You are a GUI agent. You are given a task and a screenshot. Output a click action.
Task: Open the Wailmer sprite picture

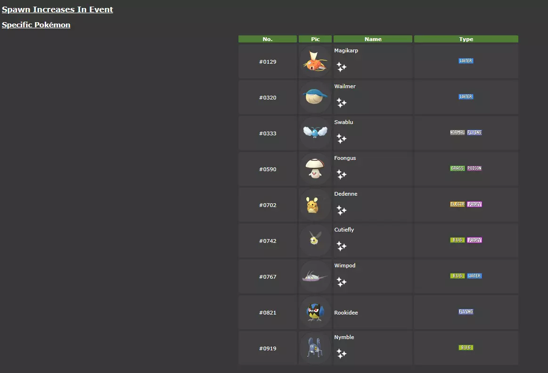[315, 97]
